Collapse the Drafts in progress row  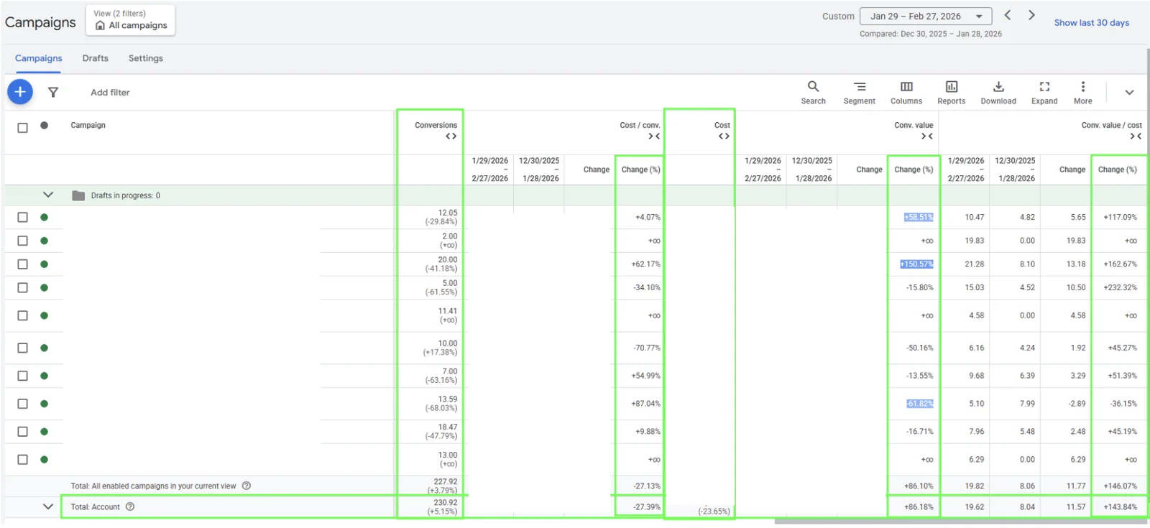click(x=48, y=195)
